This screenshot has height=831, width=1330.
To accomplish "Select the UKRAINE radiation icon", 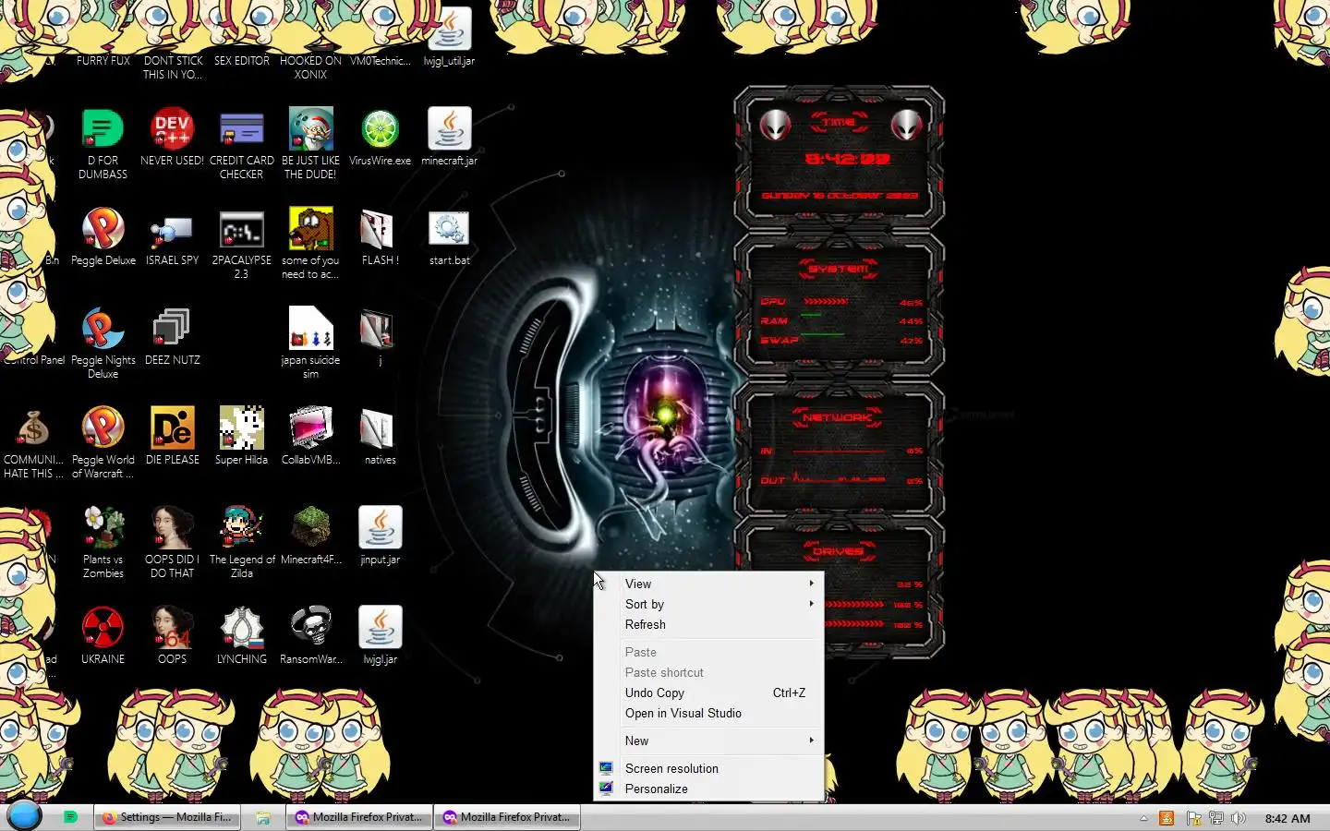I will (x=103, y=628).
